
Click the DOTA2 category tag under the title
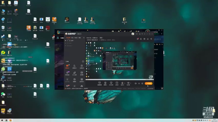click(92, 40)
